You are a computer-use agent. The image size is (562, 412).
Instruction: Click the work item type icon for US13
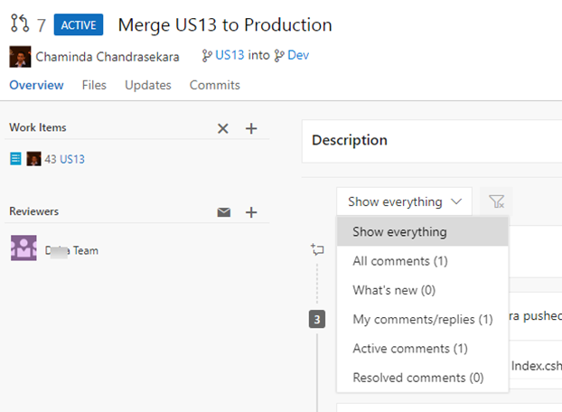tap(15, 159)
